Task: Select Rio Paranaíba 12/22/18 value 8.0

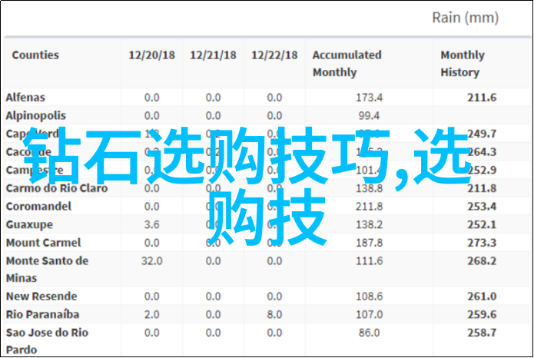Action: pyautogui.click(x=274, y=314)
